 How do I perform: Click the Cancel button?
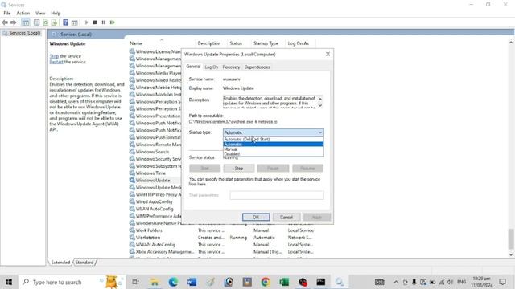pyautogui.click(x=286, y=217)
